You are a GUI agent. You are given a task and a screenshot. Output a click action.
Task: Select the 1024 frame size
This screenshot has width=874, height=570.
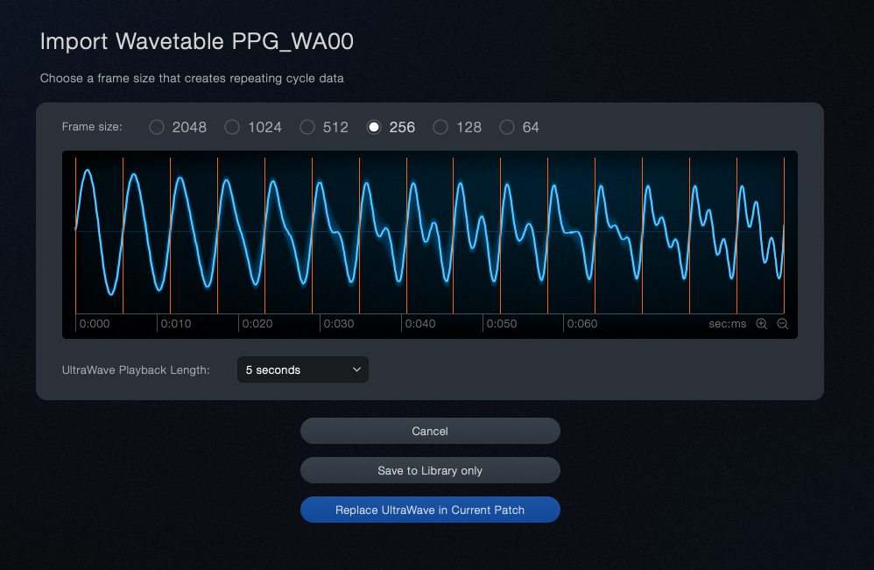click(x=231, y=127)
